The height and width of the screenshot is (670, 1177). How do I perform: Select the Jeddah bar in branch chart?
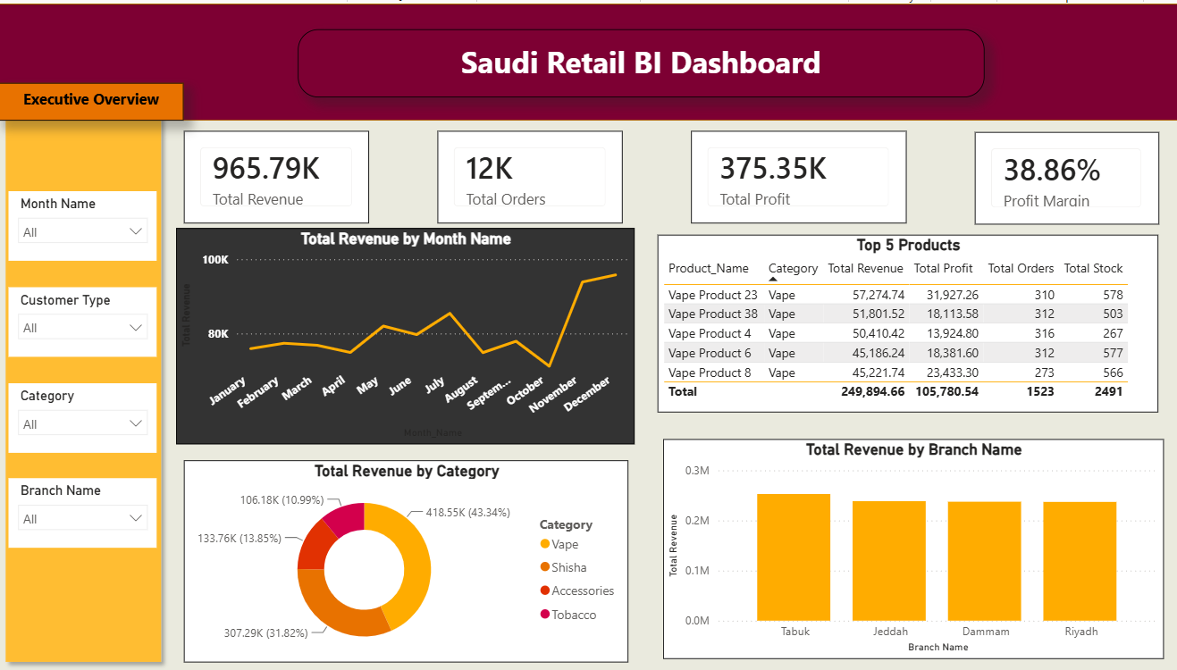coord(889,561)
